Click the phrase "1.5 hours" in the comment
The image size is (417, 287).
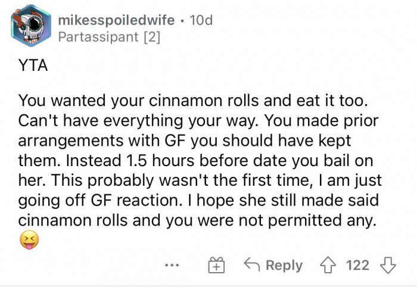(157, 161)
